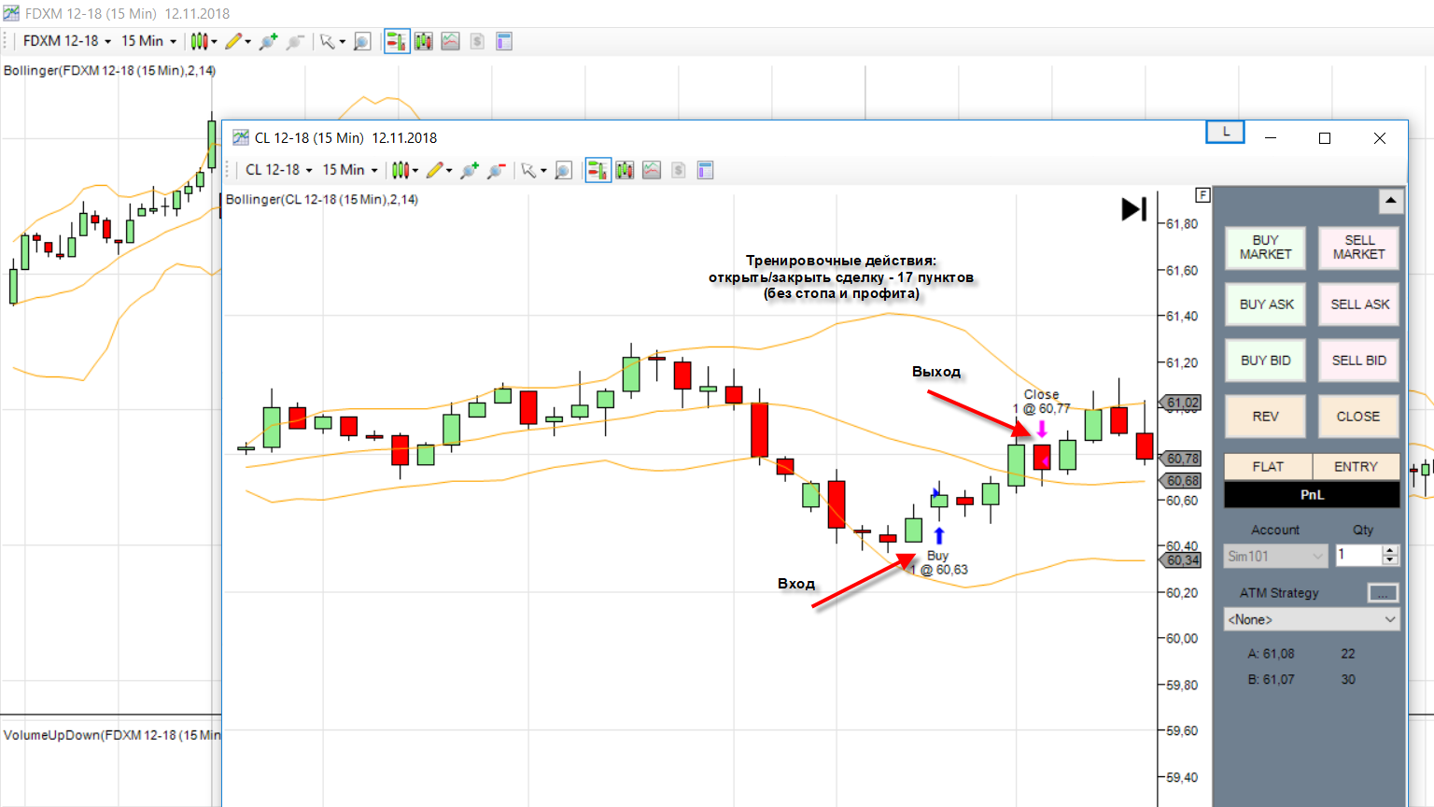Click the 60,68 price marker on axis
This screenshot has height=807, width=1434.
point(1181,481)
